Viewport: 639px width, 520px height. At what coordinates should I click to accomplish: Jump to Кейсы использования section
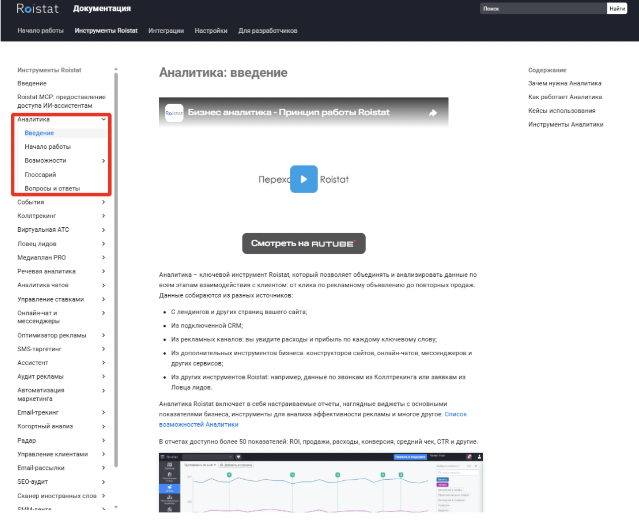[562, 111]
